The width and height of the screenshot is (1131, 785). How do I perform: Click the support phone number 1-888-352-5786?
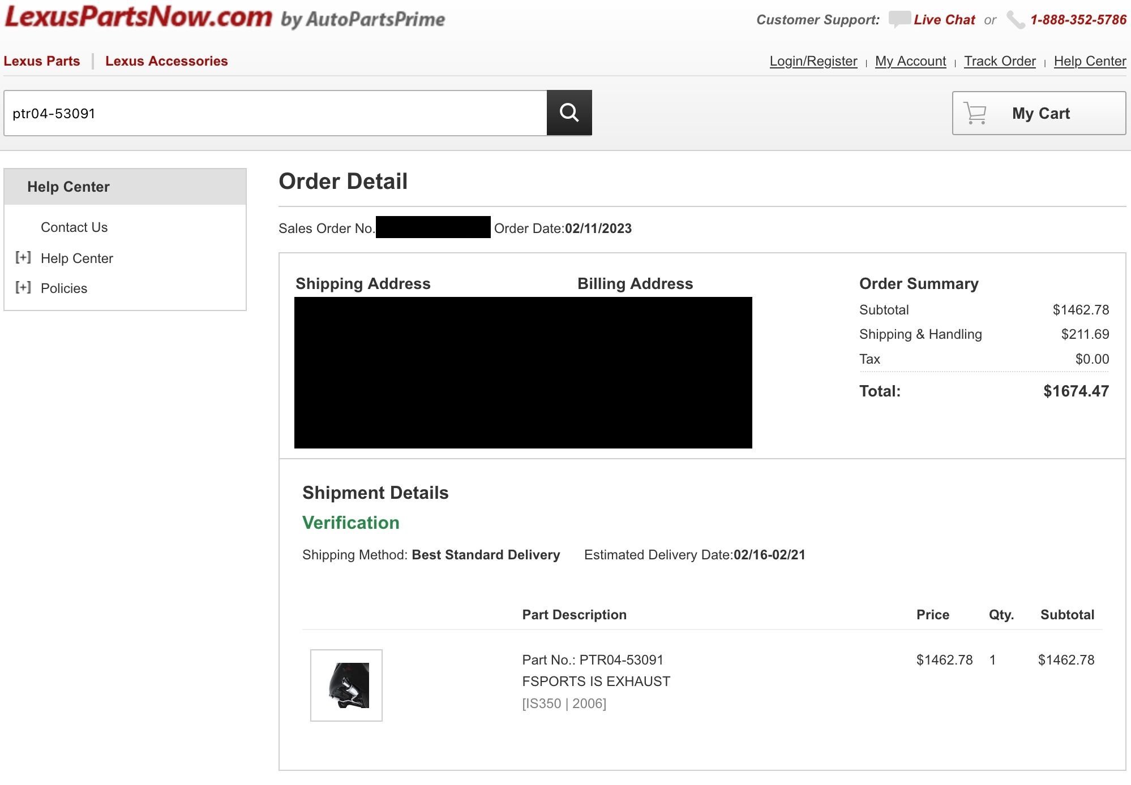pos(1078,20)
